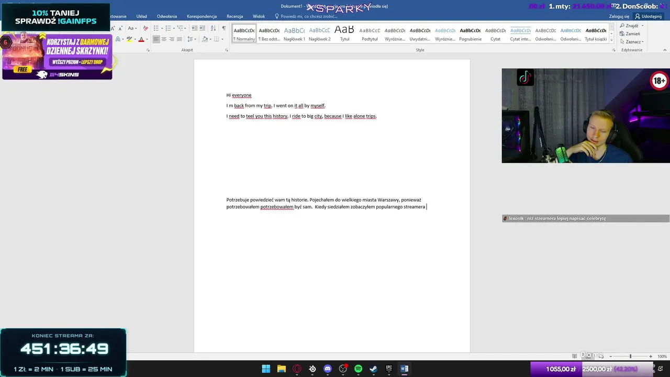The height and width of the screenshot is (377, 670).
Task: Apply Nagłówek 2 style
Action: (x=319, y=34)
